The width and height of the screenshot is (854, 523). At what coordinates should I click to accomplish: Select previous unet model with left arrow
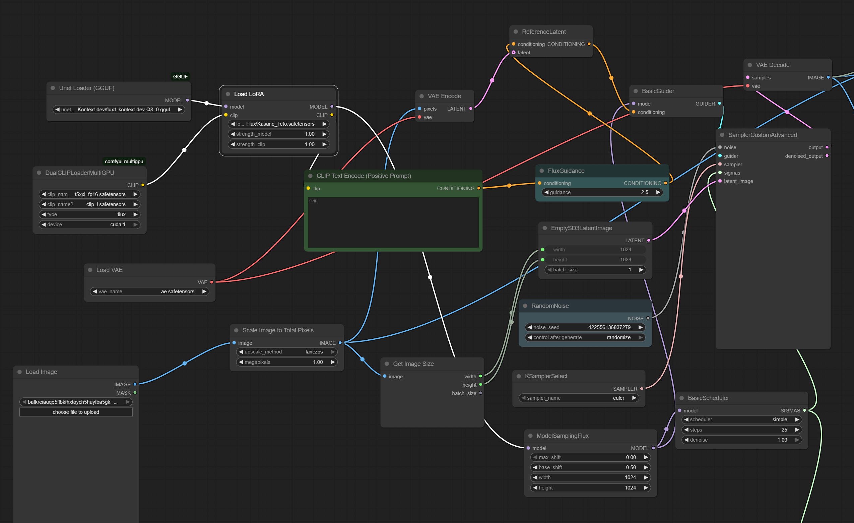(x=58, y=109)
